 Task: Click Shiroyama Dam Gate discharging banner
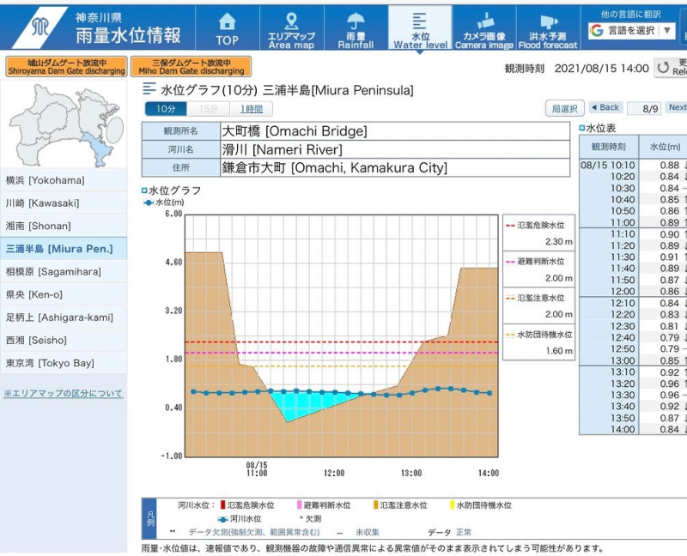tap(66, 67)
